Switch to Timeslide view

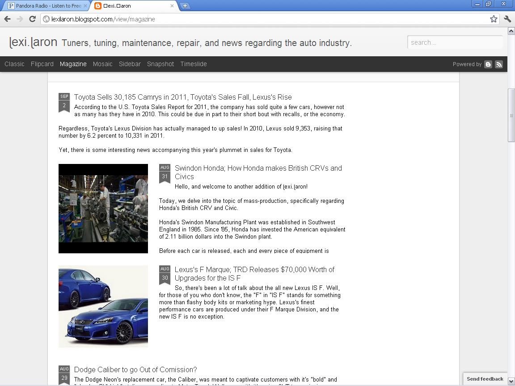click(x=194, y=64)
